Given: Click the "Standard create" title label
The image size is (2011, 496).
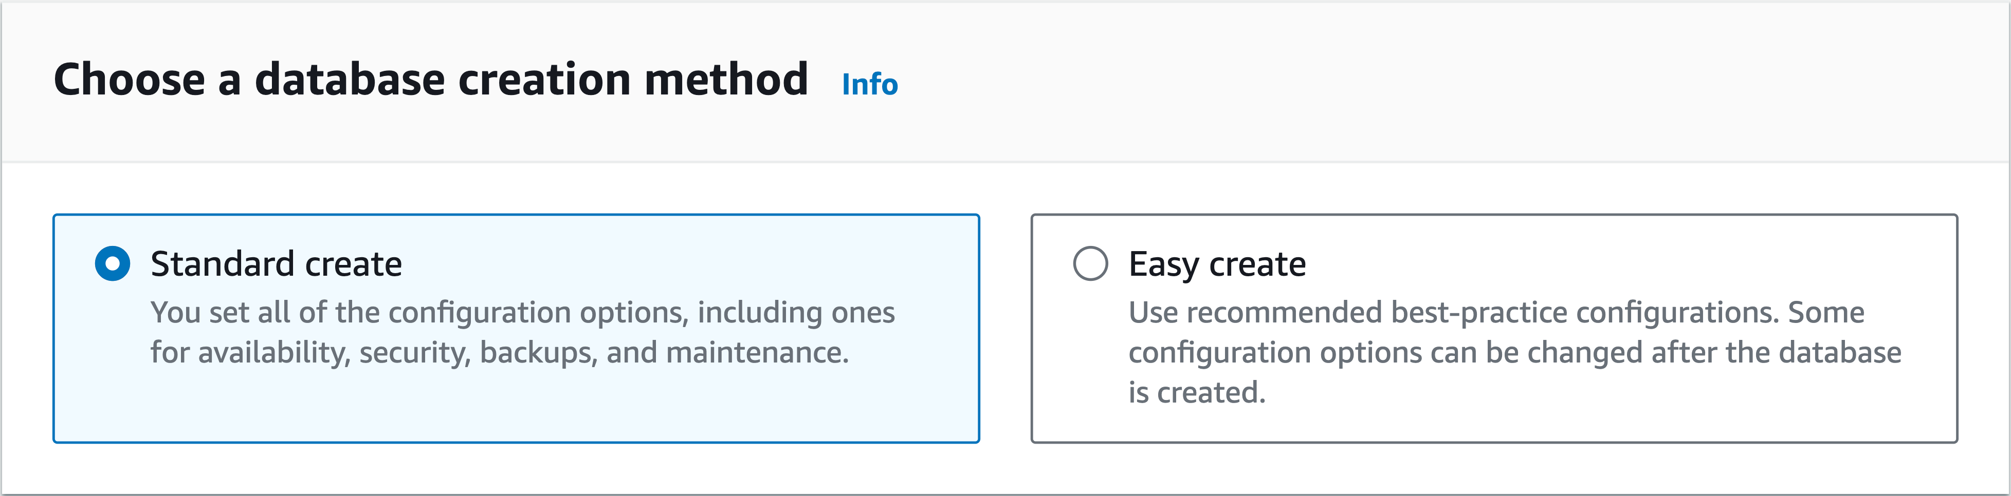Looking at the screenshot, I should coord(276,264).
